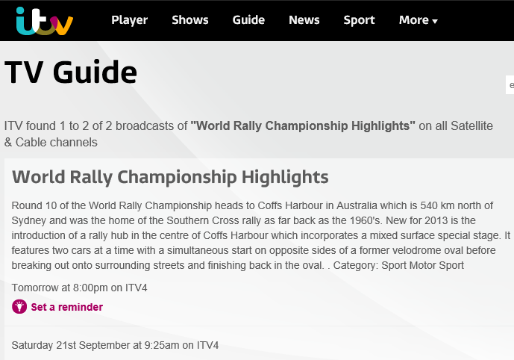Click the bold quoted search term
514x360 pixels.
303,126
